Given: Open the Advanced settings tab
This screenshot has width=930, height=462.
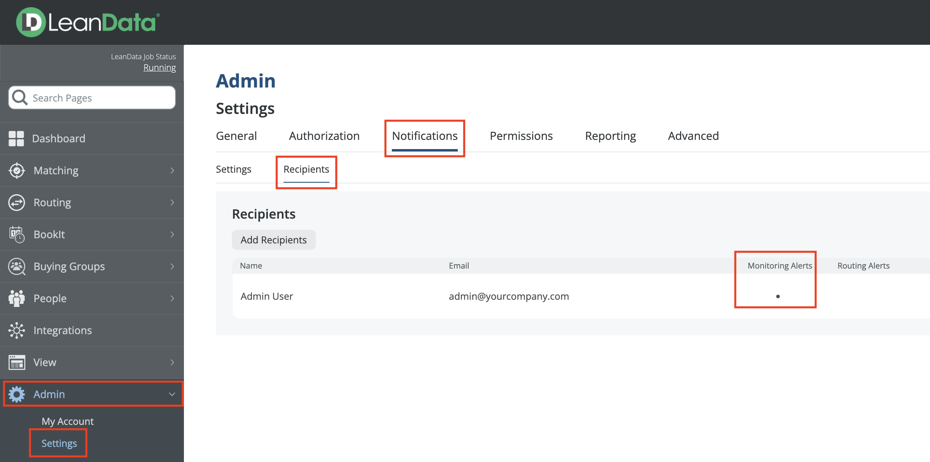Looking at the screenshot, I should [693, 136].
